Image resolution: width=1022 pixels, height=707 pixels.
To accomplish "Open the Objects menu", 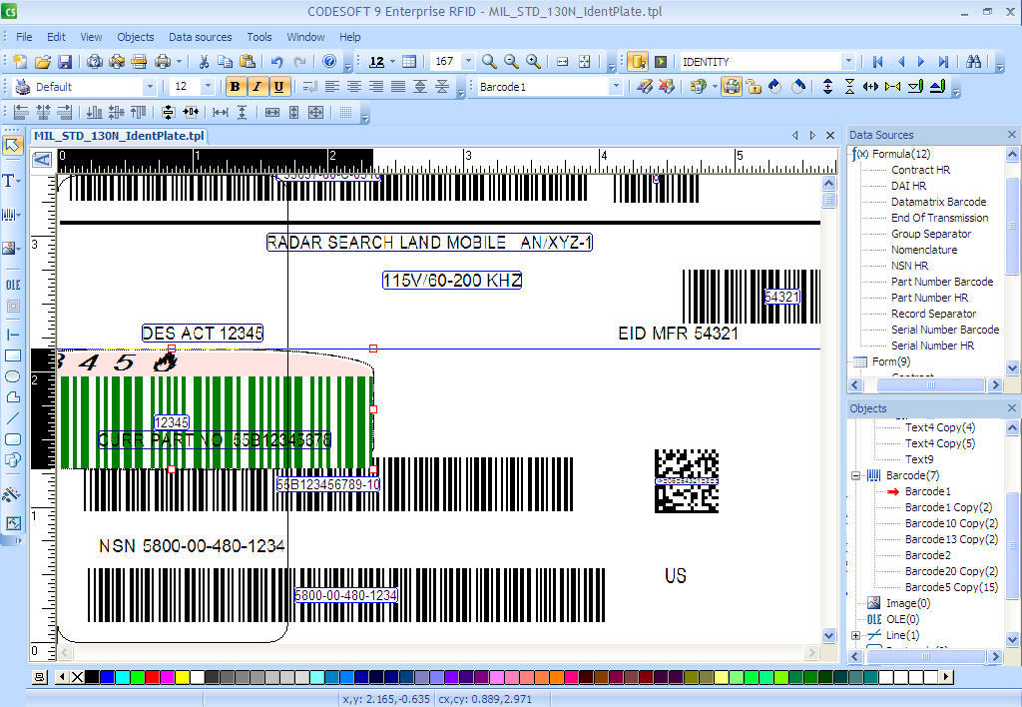I will pyautogui.click(x=136, y=37).
